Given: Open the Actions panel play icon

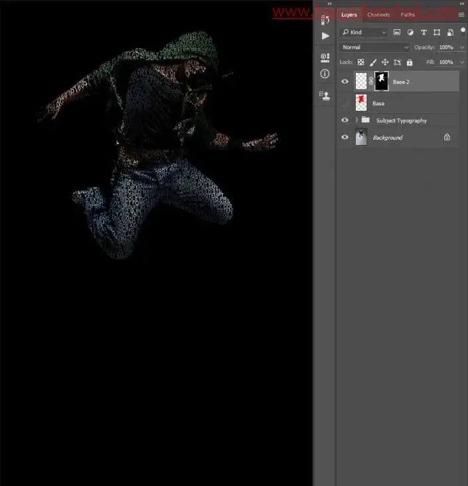Looking at the screenshot, I should tap(325, 36).
